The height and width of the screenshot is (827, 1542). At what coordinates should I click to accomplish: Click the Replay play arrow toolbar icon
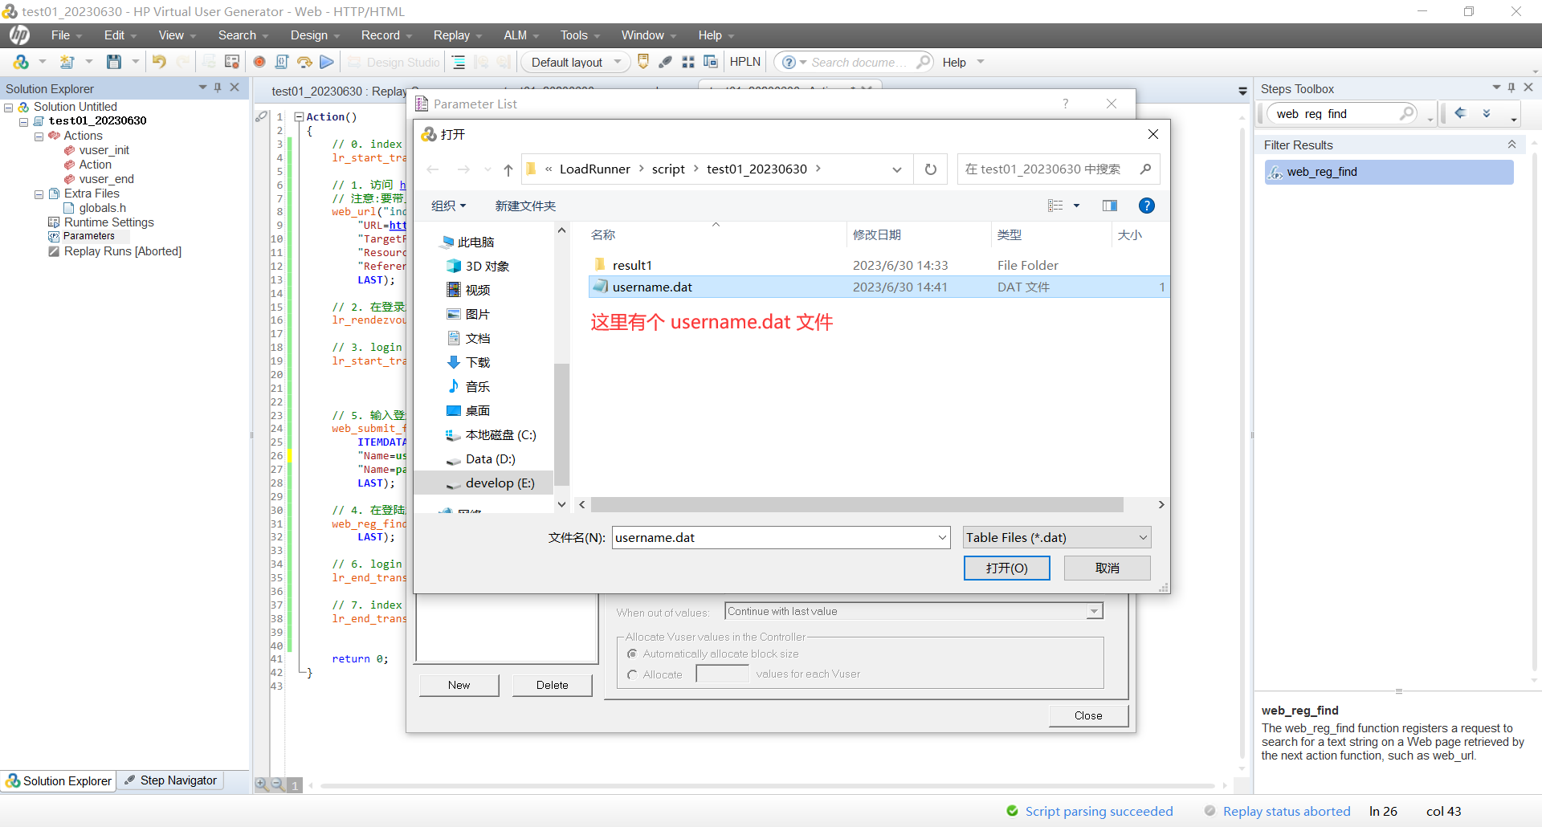[x=327, y=62]
